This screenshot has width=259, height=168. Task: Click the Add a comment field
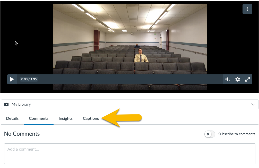(x=130, y=154)
